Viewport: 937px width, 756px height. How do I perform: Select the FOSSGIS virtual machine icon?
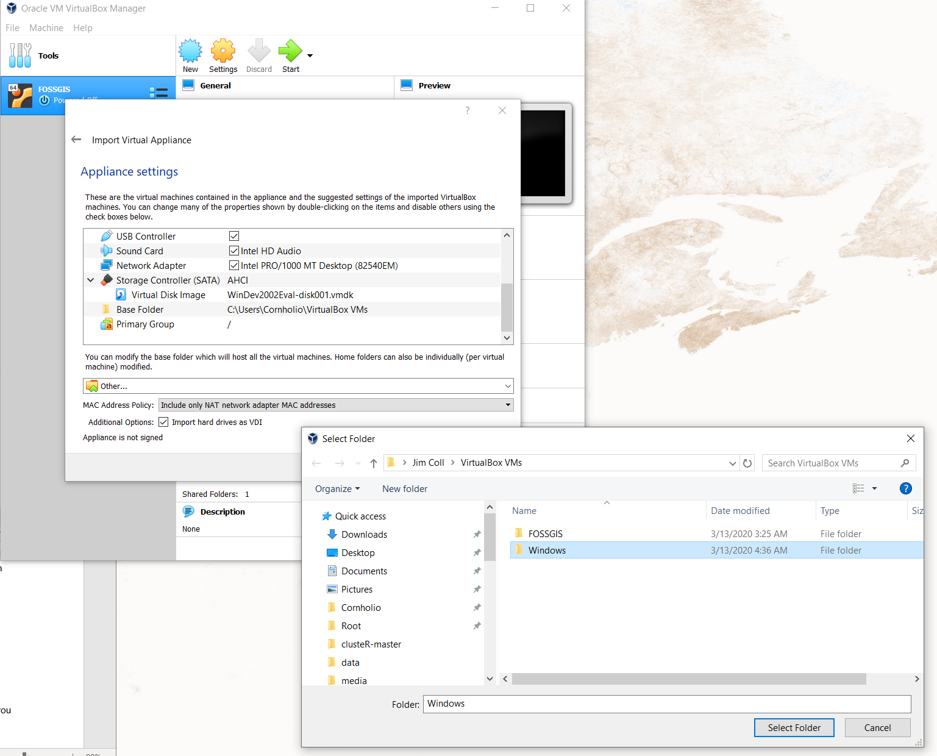20,96
